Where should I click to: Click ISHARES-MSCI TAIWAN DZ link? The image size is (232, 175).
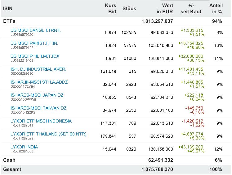coord(38,108)
